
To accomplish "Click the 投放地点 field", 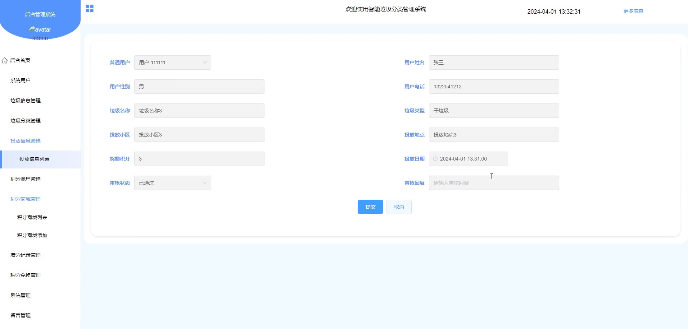I will click(x=494, y=135).
